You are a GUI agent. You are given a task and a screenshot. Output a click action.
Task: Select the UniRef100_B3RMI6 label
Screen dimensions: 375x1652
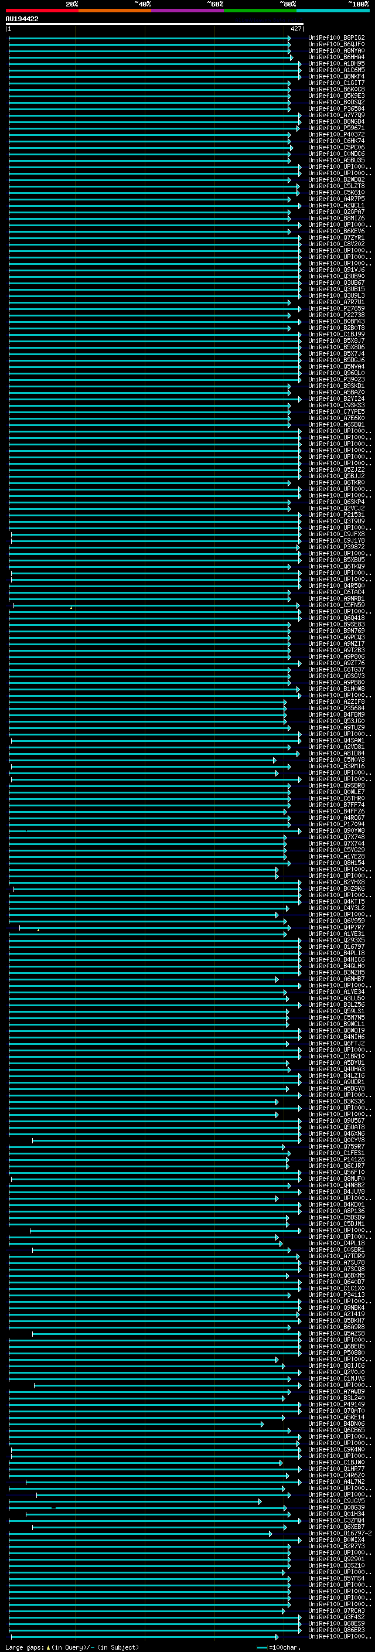click(x=336, y=766)
